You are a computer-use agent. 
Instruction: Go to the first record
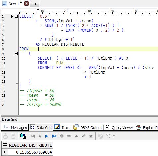pyautogui.click(x=33, y=136)
